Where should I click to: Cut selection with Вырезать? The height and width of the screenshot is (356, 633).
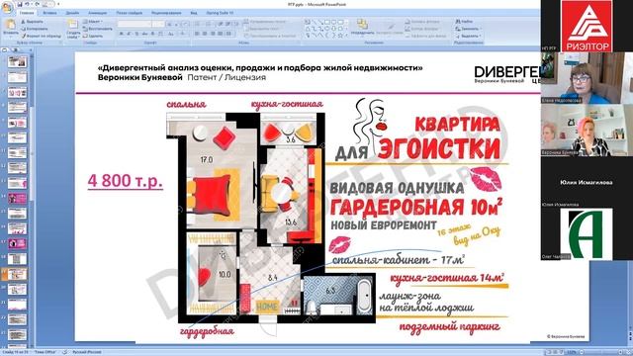coord(33,22)
